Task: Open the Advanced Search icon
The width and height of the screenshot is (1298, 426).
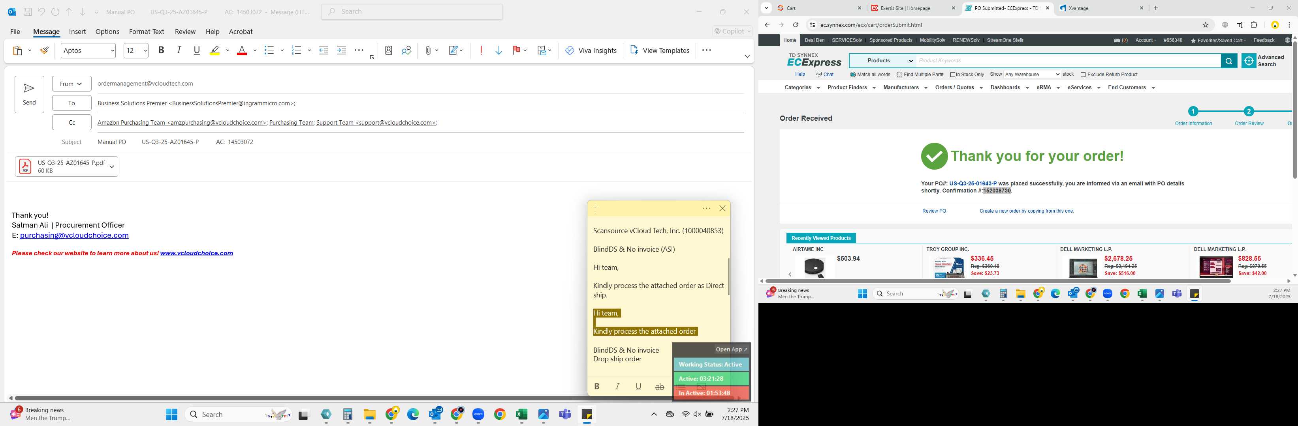Action: point(1249,61)
